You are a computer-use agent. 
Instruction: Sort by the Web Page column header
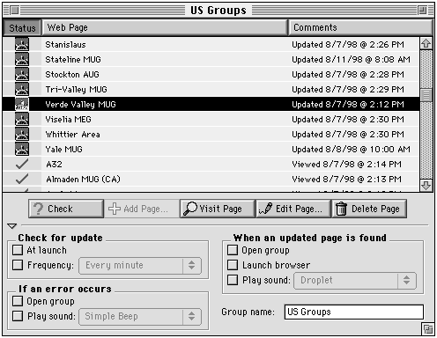165,28
